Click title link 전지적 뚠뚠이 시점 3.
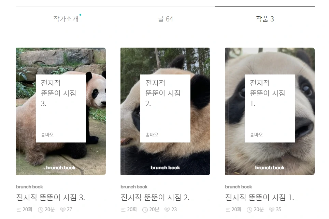Image resolution: width=329 pixels, height=219 pixels. coord(51,197)
